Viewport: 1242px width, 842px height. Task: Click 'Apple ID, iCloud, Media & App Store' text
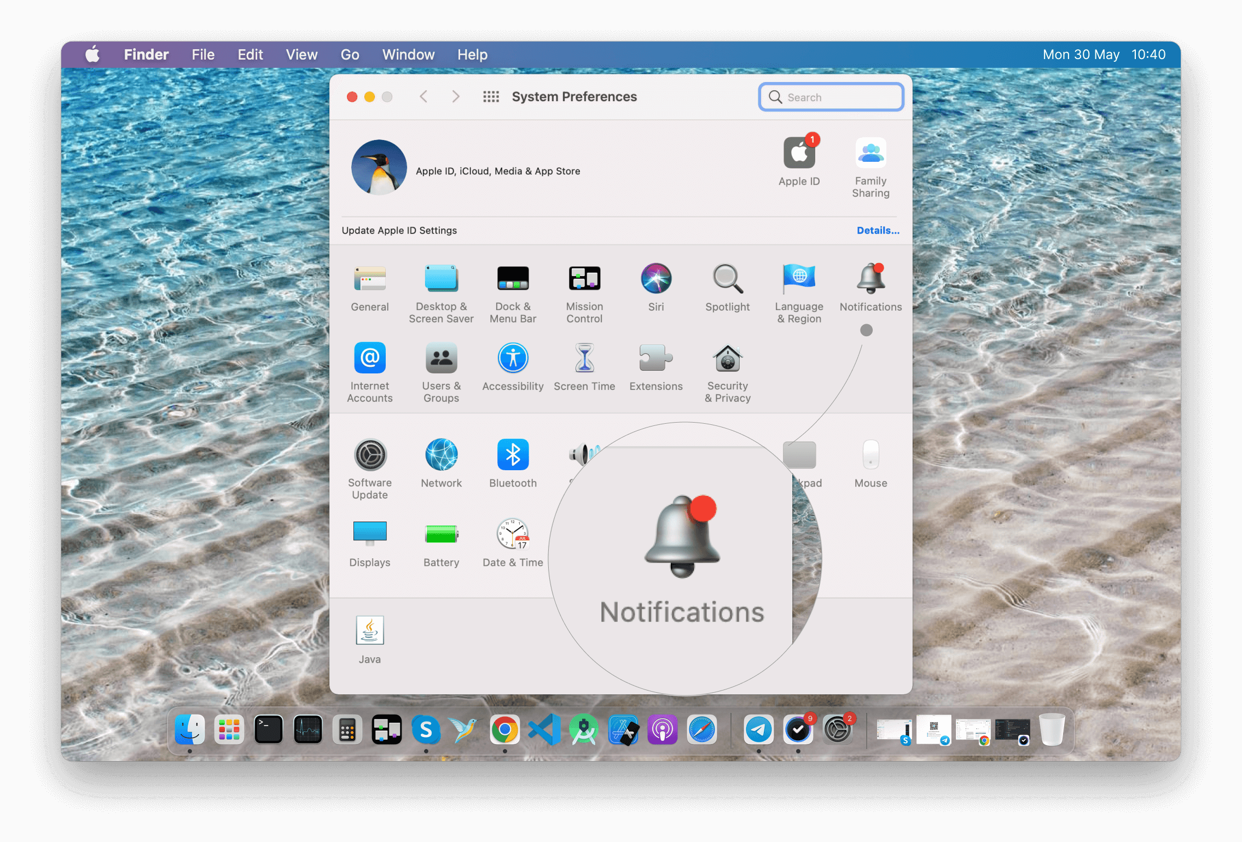click(498, 171)
